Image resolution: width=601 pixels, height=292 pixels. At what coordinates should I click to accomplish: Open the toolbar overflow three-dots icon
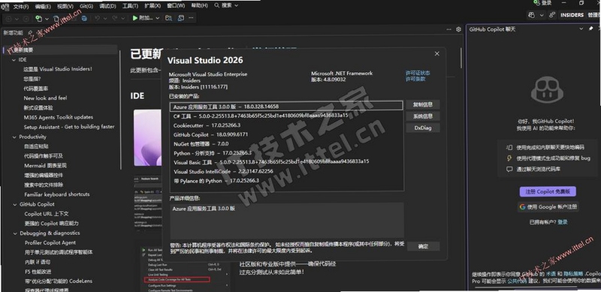pos(192,18)
